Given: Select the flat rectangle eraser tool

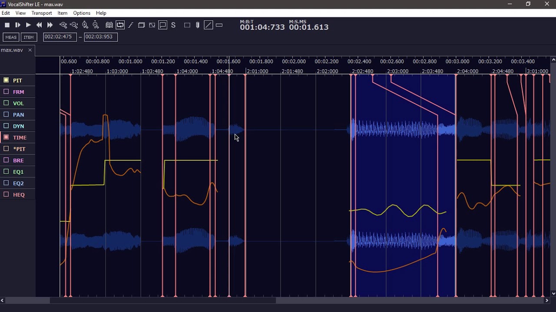Looking at the screenshot, I should coord(219,25).
